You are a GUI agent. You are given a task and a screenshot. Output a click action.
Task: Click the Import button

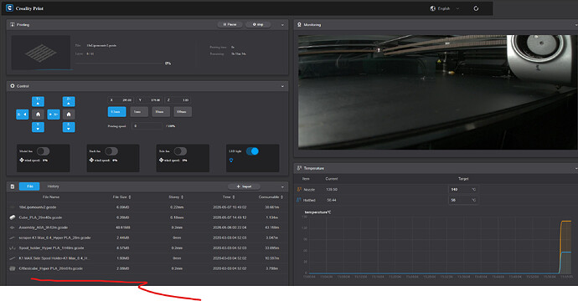[244, 186]
